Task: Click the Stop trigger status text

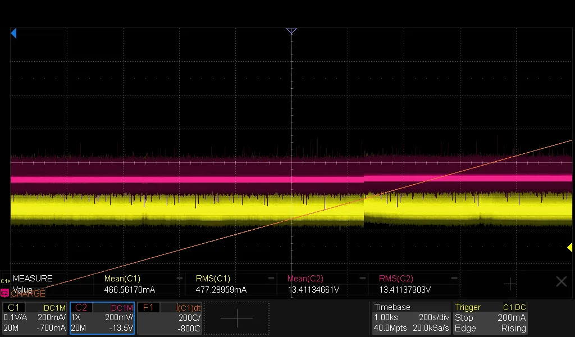Action: click(464, 317)
